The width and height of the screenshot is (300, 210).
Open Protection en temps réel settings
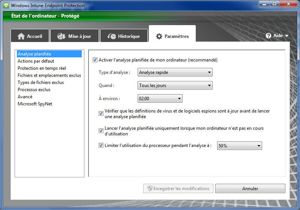[x=42, y=68]
